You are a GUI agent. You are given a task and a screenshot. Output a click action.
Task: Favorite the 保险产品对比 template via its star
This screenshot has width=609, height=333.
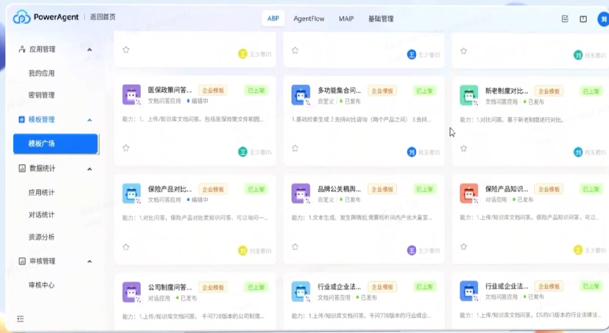(126, 246)
